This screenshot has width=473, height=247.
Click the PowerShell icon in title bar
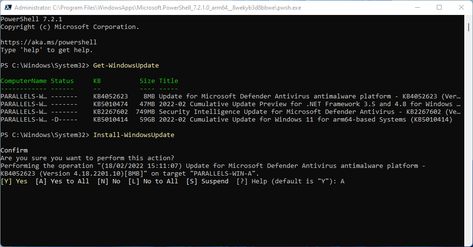pyautogui.click(x=8, y=8)
